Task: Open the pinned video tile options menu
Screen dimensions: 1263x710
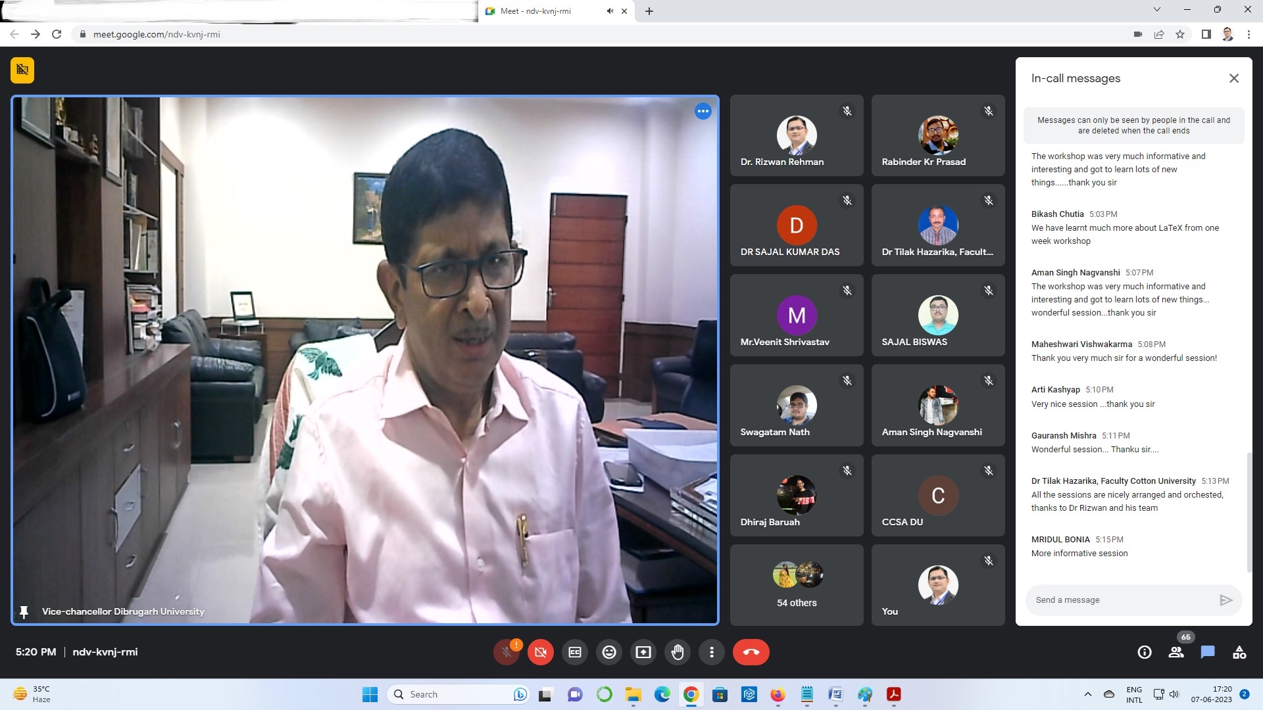Action: click(703, 111)
